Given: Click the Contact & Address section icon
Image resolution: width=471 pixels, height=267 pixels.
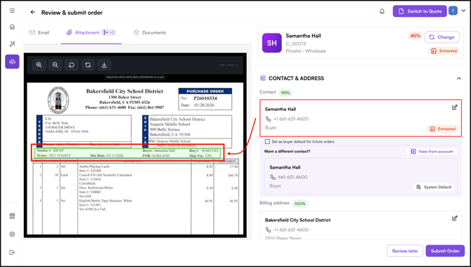Looking at the screenshot, I should click(263, 79).
